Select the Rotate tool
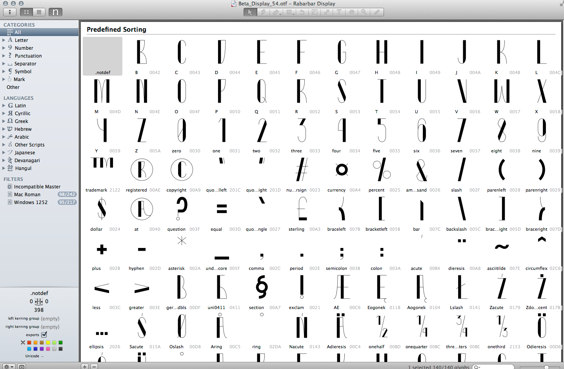Viewport: 564px width, 369px height. (302, 12)
